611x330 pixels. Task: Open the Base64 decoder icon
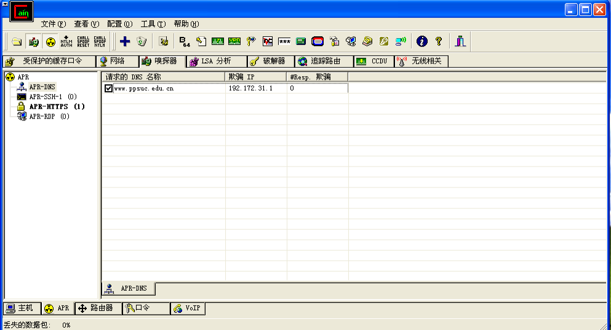click(185, 41)
